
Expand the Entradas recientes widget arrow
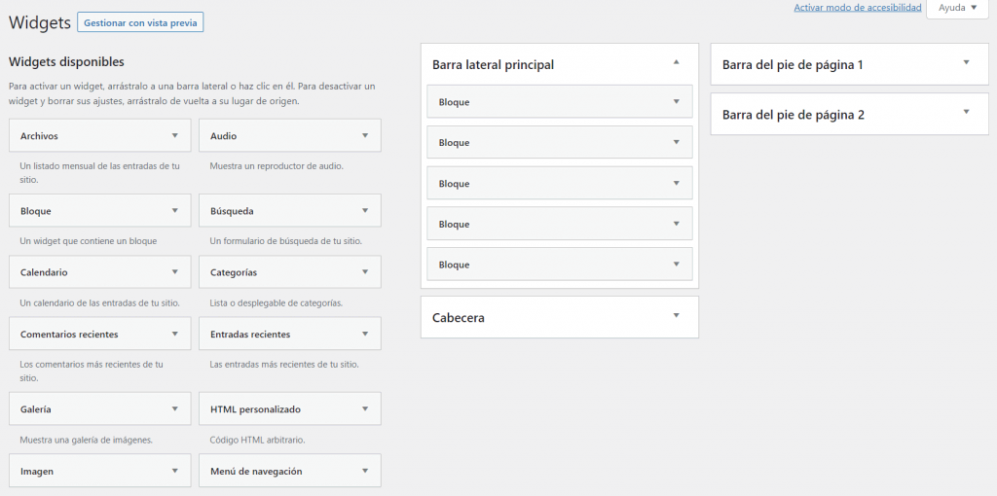click(365, 334)
